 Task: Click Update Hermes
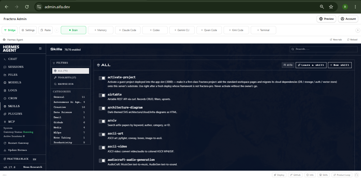click(x=15, y=150)
